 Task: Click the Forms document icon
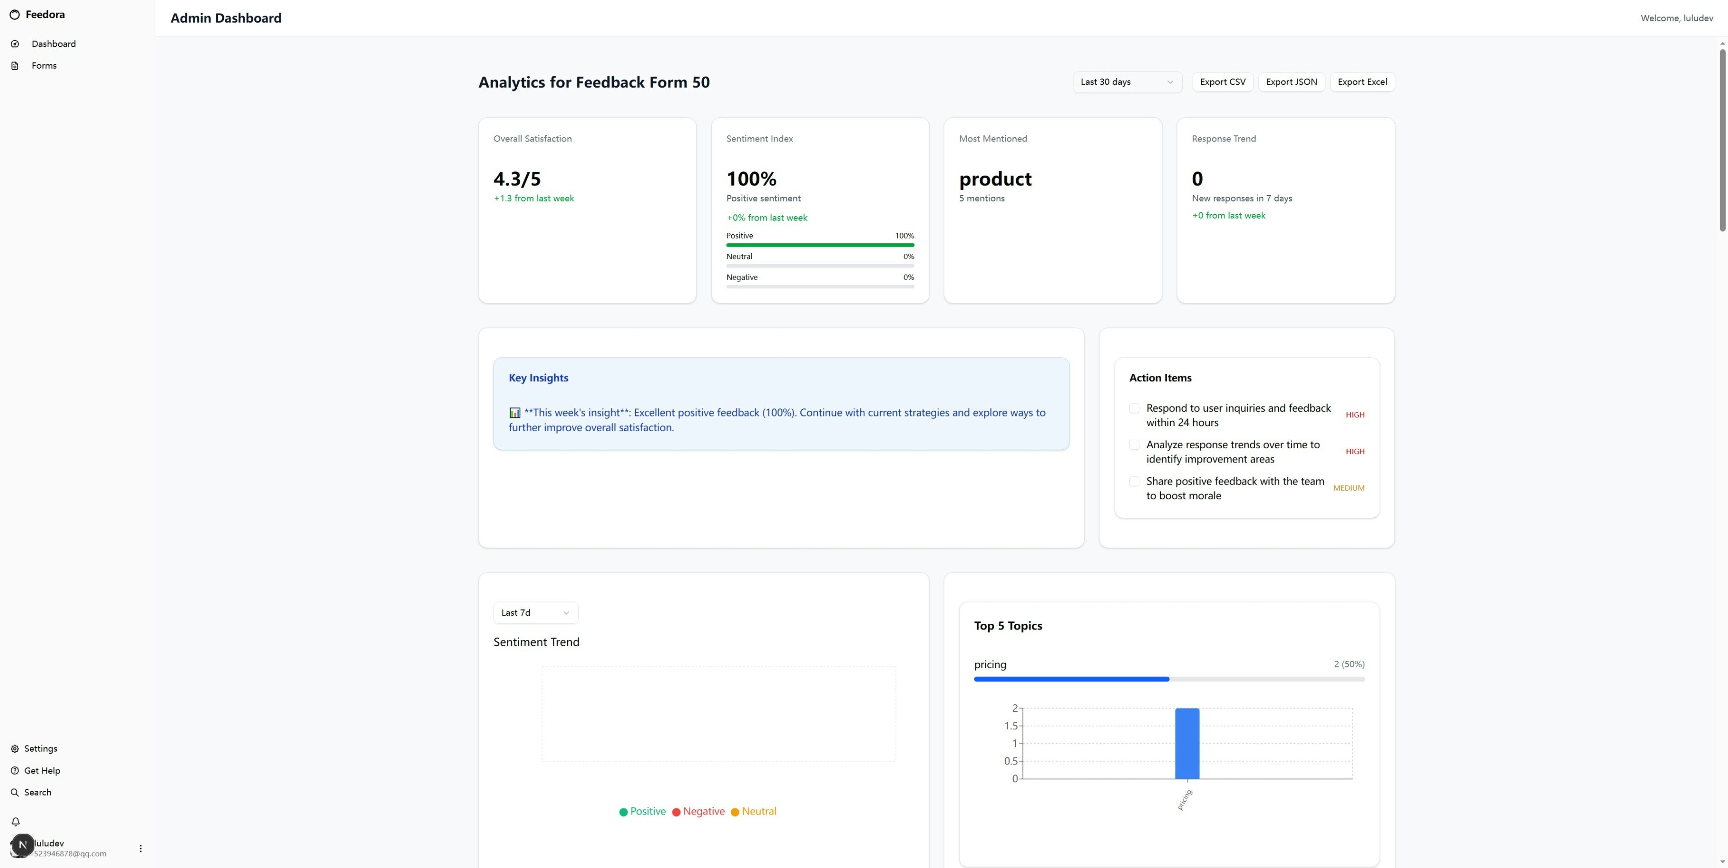click(15, 66)
